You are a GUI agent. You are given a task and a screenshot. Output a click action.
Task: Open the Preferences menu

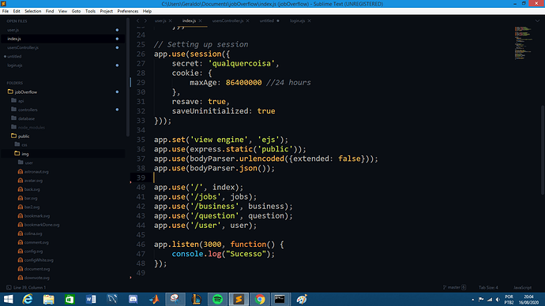point(127,11)
